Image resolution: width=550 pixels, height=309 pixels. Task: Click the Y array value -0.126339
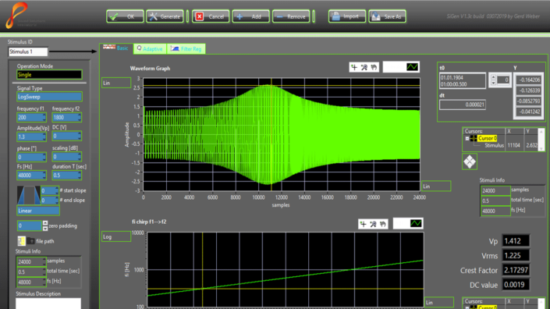pyautogui.click(x=528, y=91)
